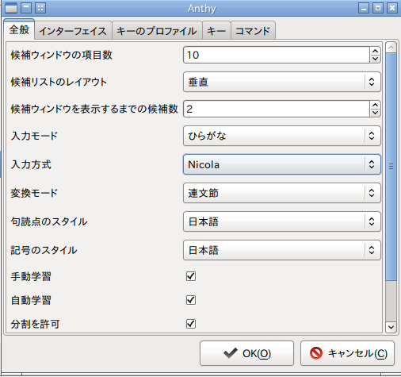Open the window menu icon in title bar
Image resolution: width=401 pixels, height=377 pixels.
tap(11, 8)
